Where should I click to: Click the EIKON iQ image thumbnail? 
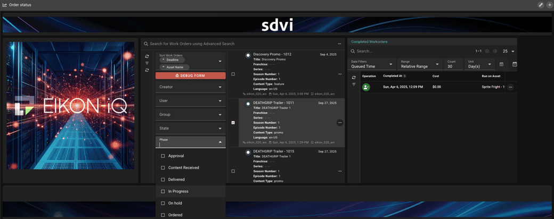click(x=70, y=105)
